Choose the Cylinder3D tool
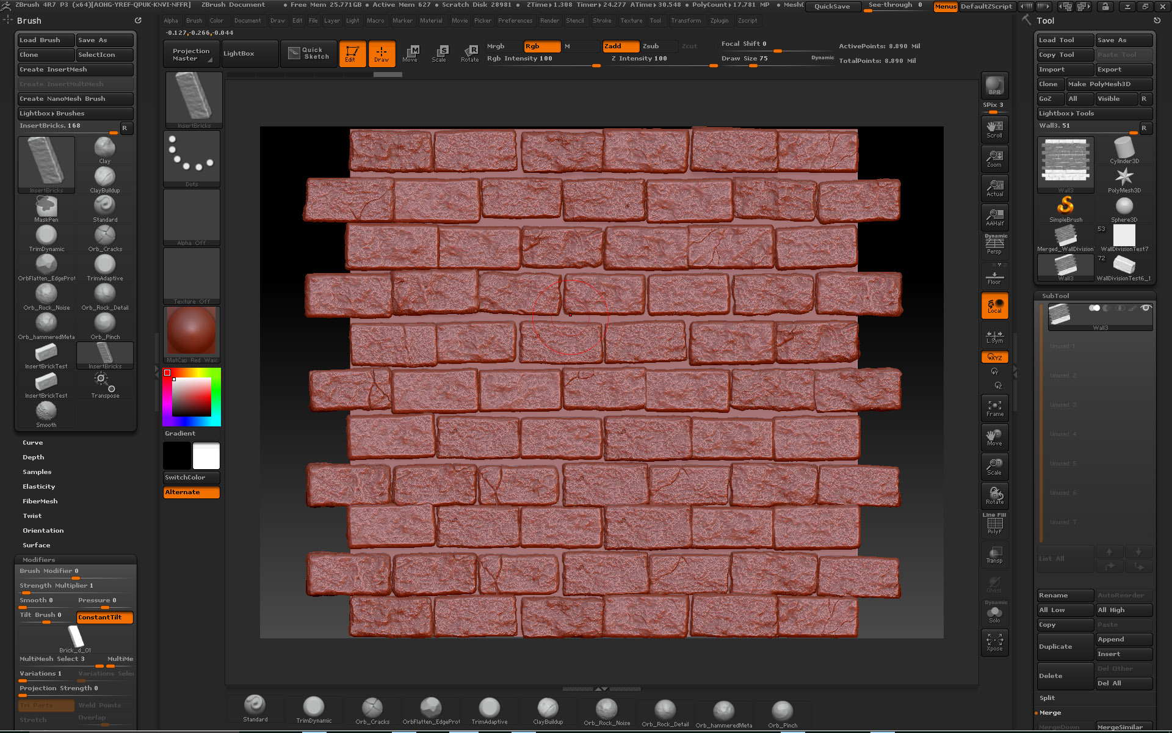The image size is (1172, 733). coord(1124,150)
